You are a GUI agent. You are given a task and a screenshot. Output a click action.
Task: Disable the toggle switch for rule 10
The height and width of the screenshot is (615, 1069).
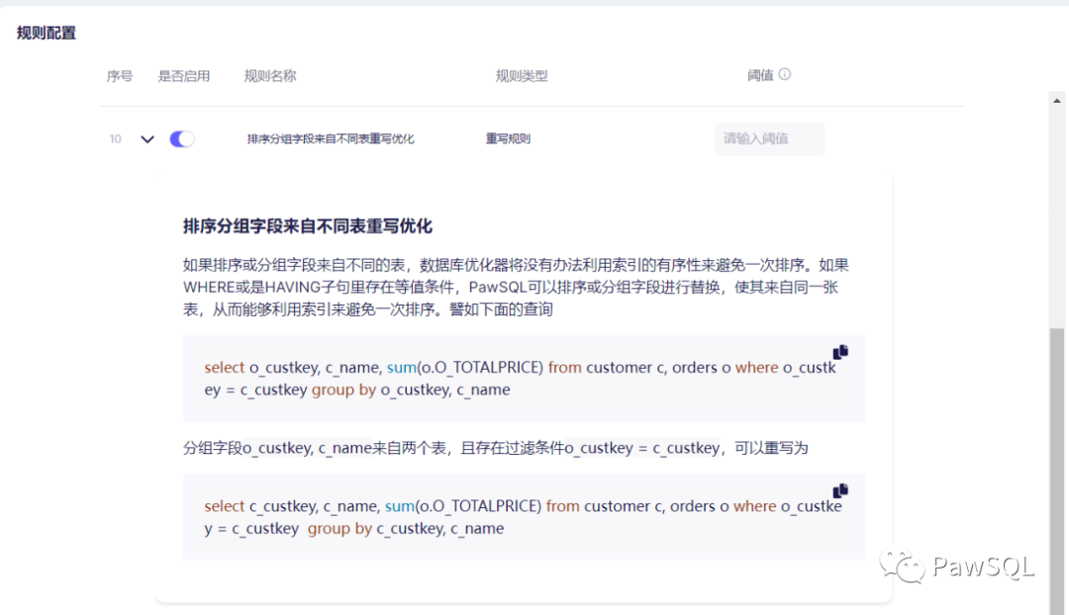(x=182, y=139)
